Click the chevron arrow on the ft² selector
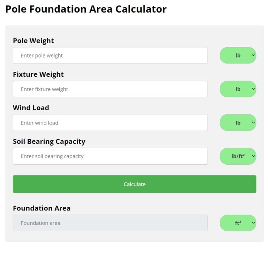Viewport: 268px width, 268px height. 253,223
